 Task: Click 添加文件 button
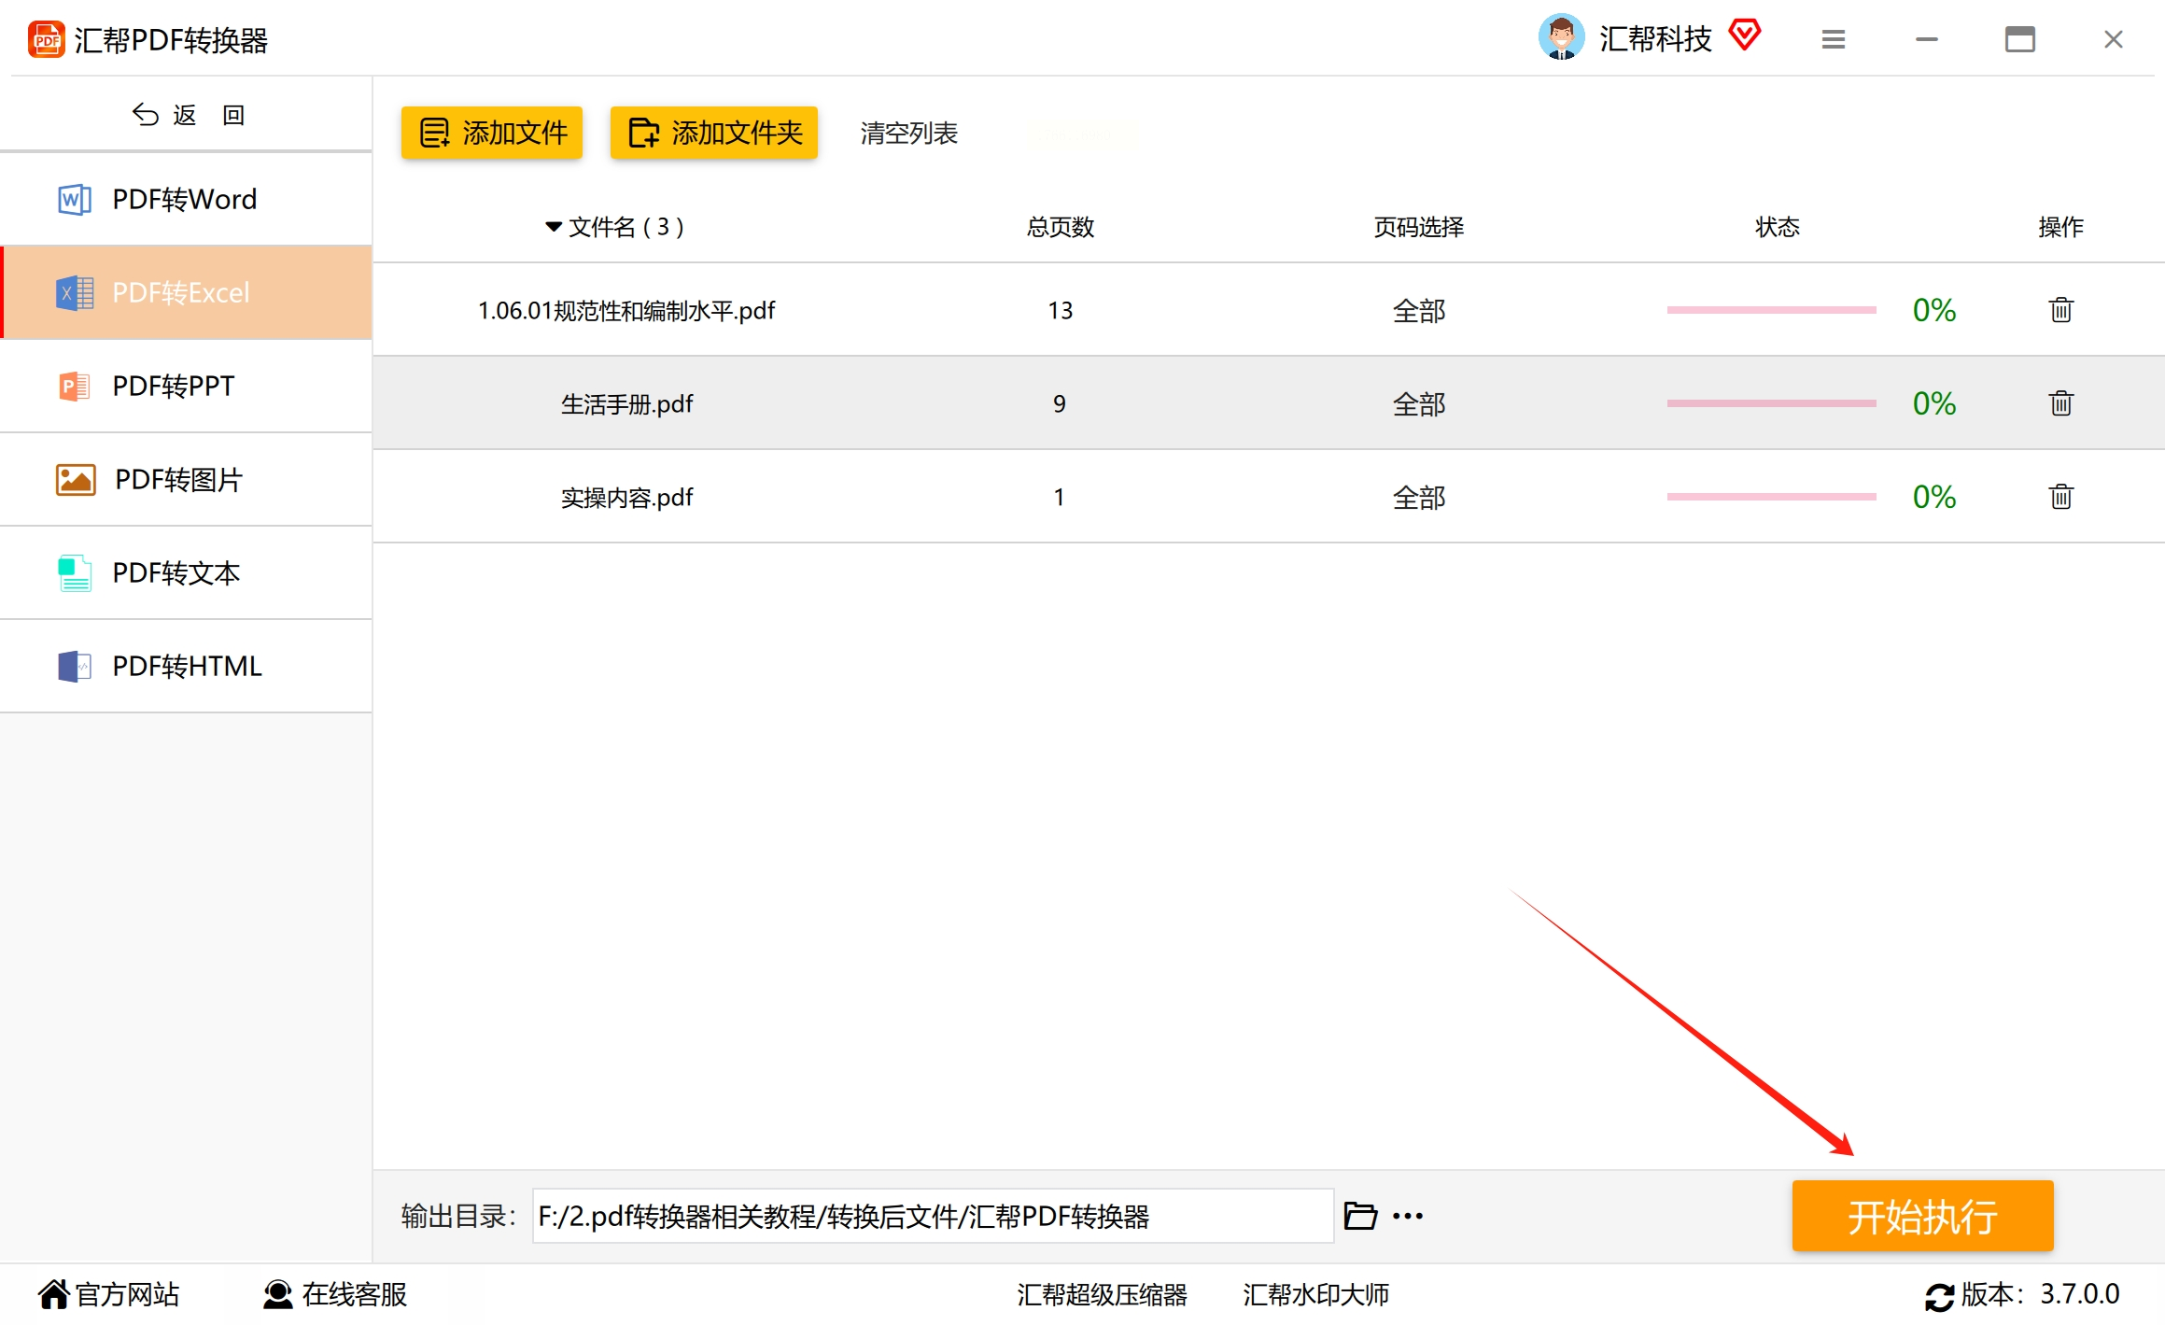click(492, 133)
